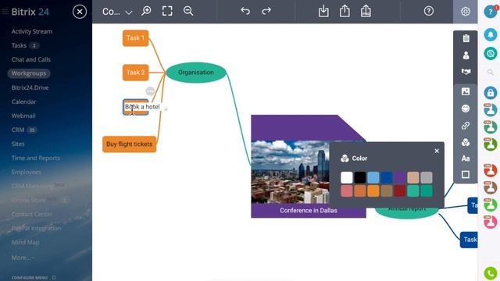Screen dimensions: 500x281
Task: Open the help question mark icon
Action: click(x=429, y=11)
